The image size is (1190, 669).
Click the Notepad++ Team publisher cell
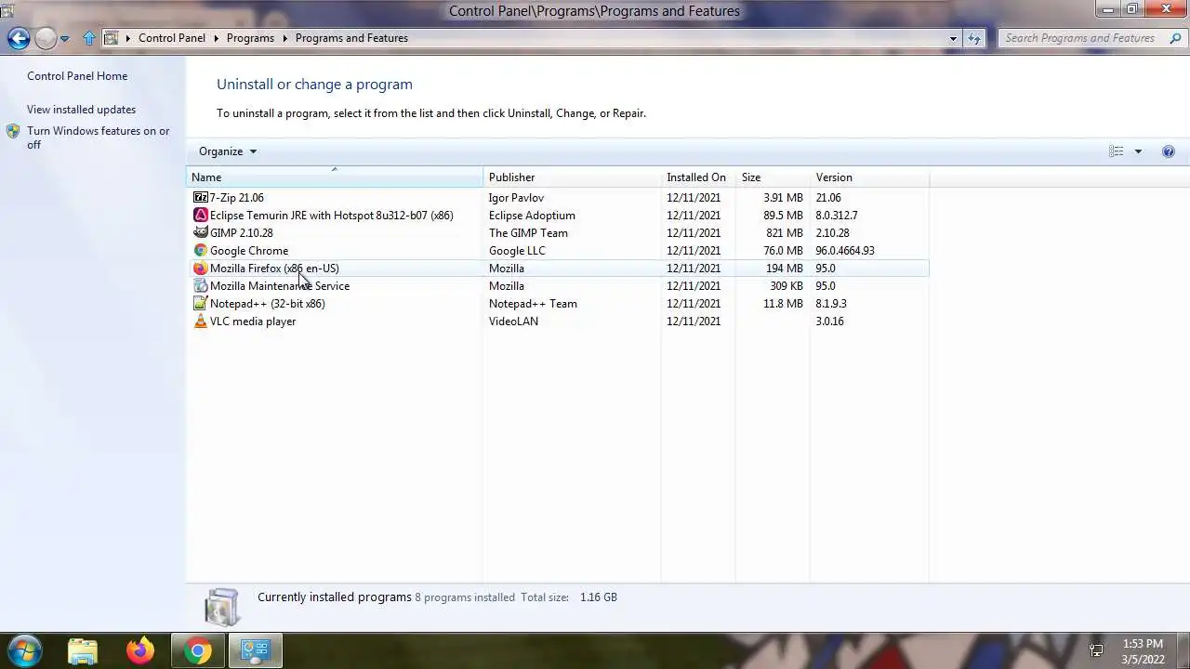tap(533, 303)
